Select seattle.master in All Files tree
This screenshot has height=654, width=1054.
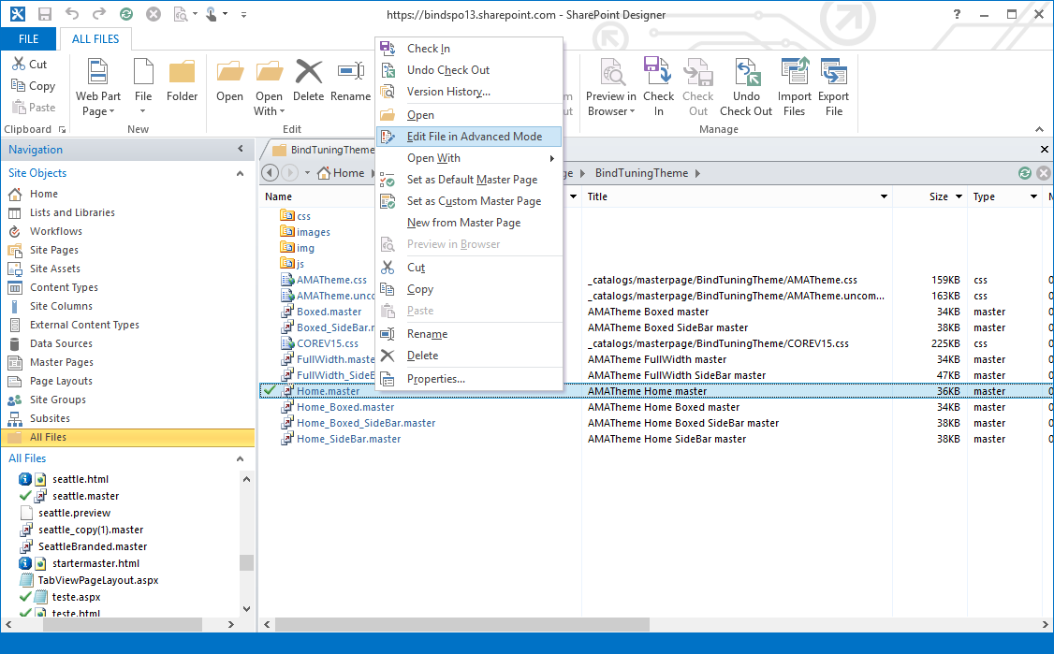click(x=86, y=496)
